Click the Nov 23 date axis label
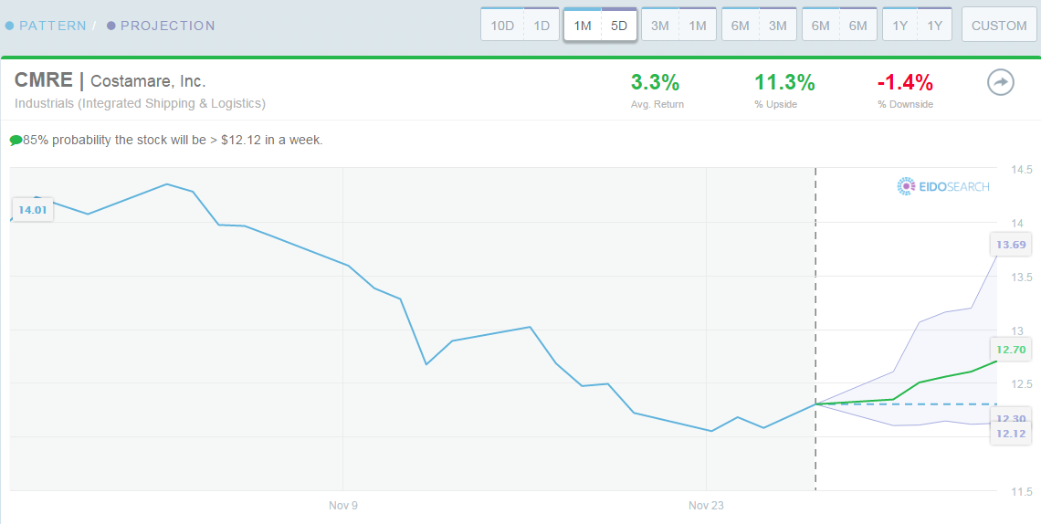 (x=707, y=506)
